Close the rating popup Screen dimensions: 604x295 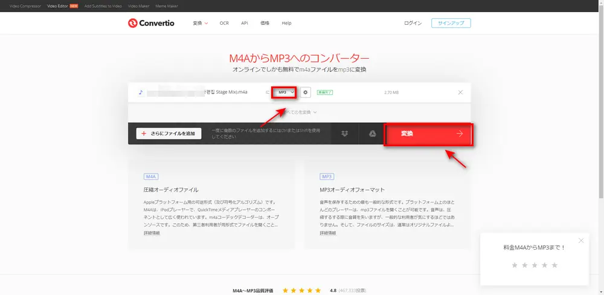[x=581, y=241]
